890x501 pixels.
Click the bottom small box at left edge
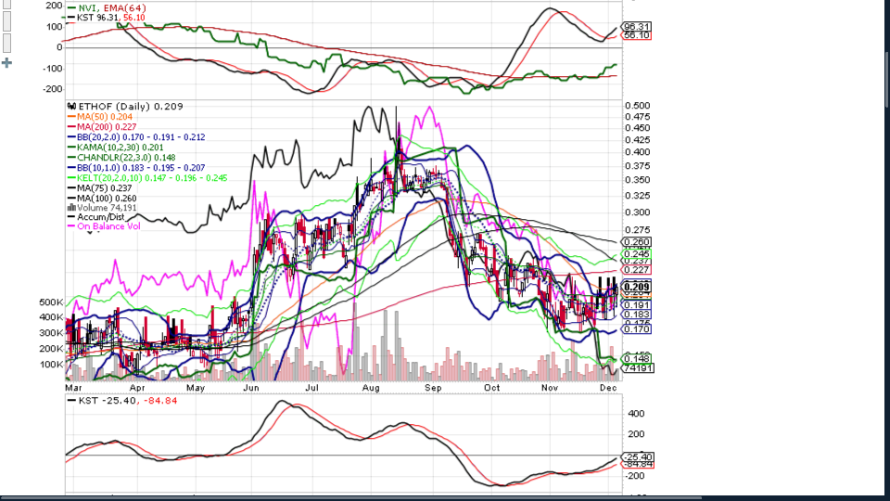pyautogui.click(x=7, y=44)
